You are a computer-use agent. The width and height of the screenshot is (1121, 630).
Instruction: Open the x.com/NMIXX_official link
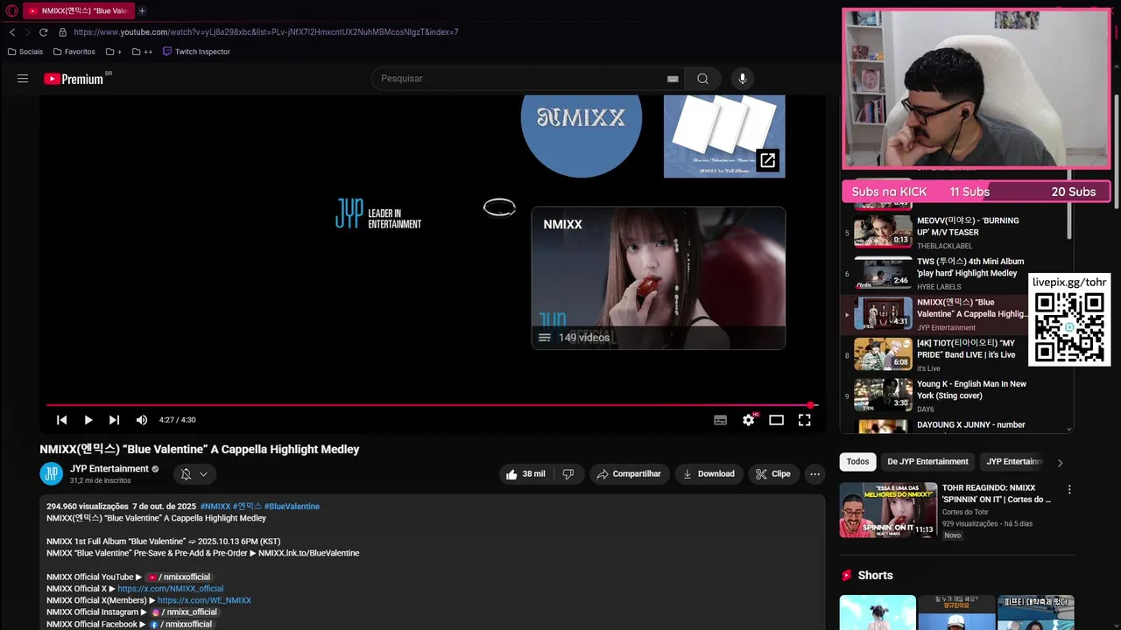click(x=171, y=589)
